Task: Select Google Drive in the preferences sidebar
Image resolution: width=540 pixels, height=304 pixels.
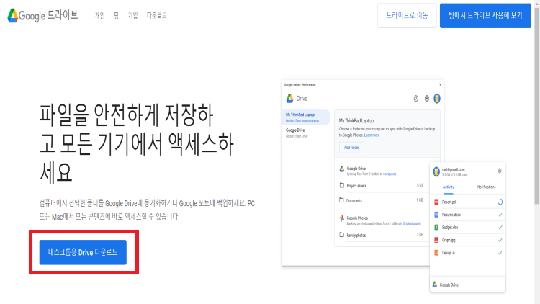Action: pyautogui.click(x=295, y=133)
